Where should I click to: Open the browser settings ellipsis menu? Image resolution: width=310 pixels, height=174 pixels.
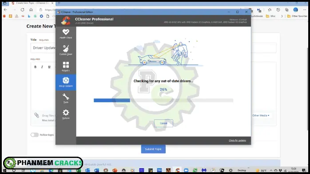tap(305, 10)
